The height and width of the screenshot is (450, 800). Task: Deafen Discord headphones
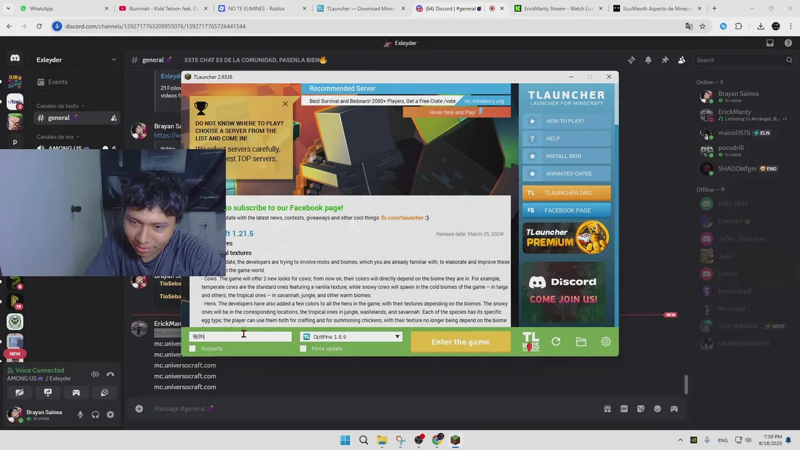point(95,414)
